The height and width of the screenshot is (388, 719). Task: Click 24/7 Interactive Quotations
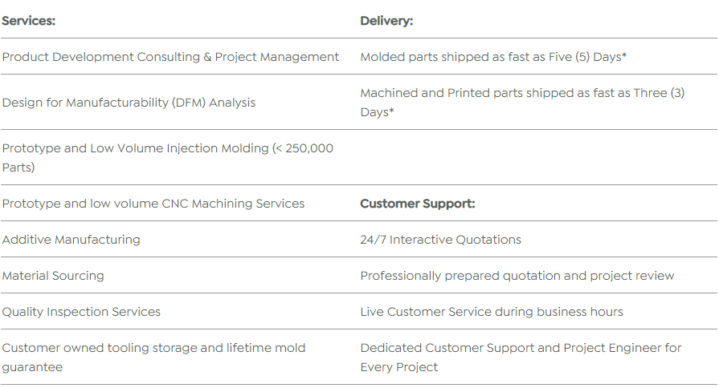pos(440,240)
